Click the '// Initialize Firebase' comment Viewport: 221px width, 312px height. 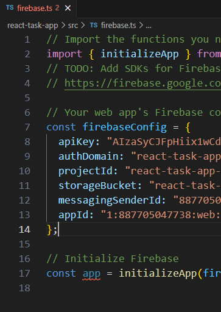[x=113, y=259]
